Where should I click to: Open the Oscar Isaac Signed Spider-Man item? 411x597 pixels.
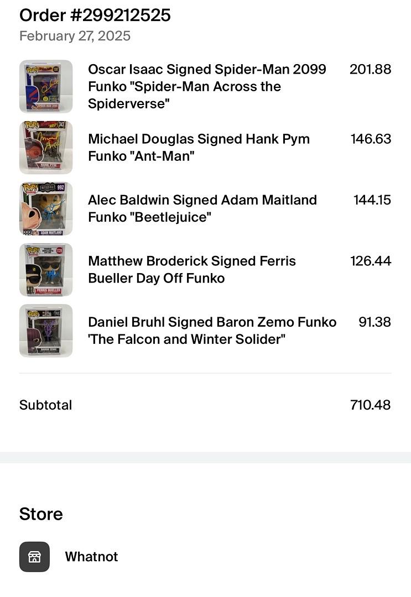click(207, 86)
